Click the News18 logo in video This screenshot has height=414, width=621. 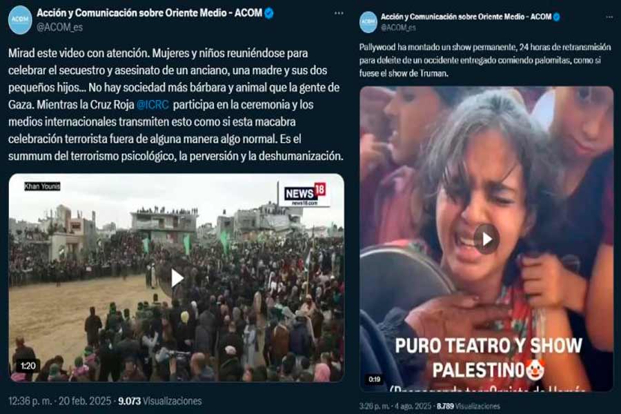coord(304,194)
